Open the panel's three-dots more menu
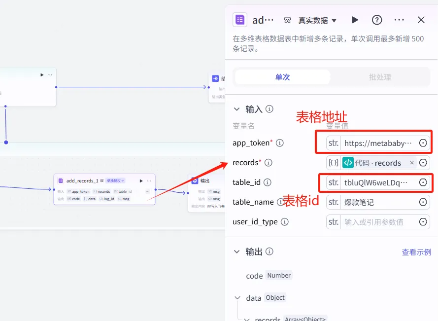 pyautogui.click(x=399, y=20)
